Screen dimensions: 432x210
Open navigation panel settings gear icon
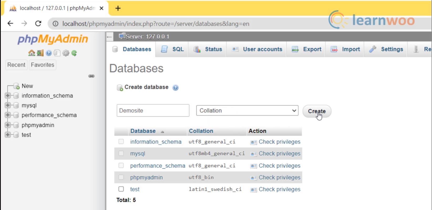click(x=66, y=53)
